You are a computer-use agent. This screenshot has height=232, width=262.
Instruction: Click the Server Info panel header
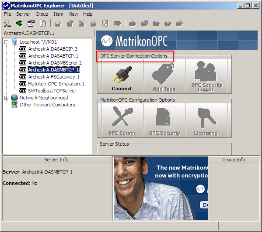tap(56, 160)
